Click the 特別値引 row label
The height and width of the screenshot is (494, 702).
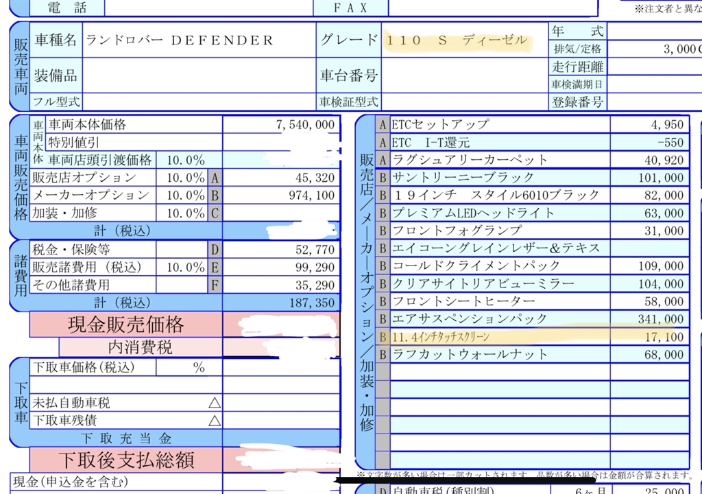(x=74, y=143)
